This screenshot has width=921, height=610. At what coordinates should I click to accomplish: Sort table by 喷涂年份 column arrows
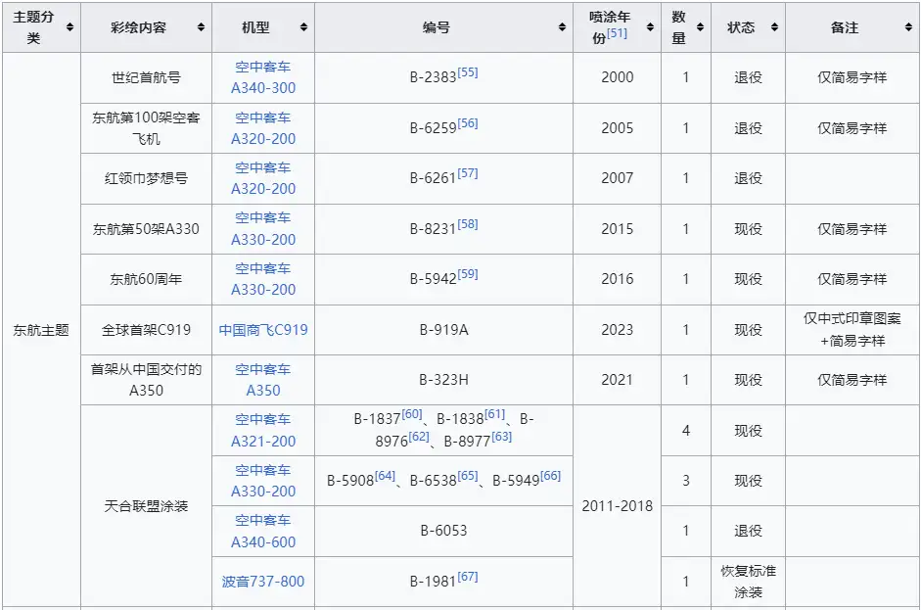point(650,27)
